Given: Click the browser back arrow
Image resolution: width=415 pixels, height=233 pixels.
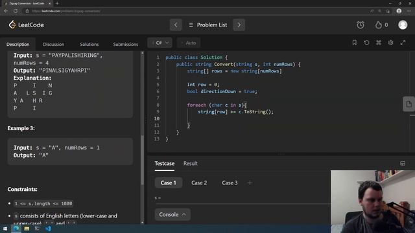Looking at the screenshot, I should click(6, 11).
